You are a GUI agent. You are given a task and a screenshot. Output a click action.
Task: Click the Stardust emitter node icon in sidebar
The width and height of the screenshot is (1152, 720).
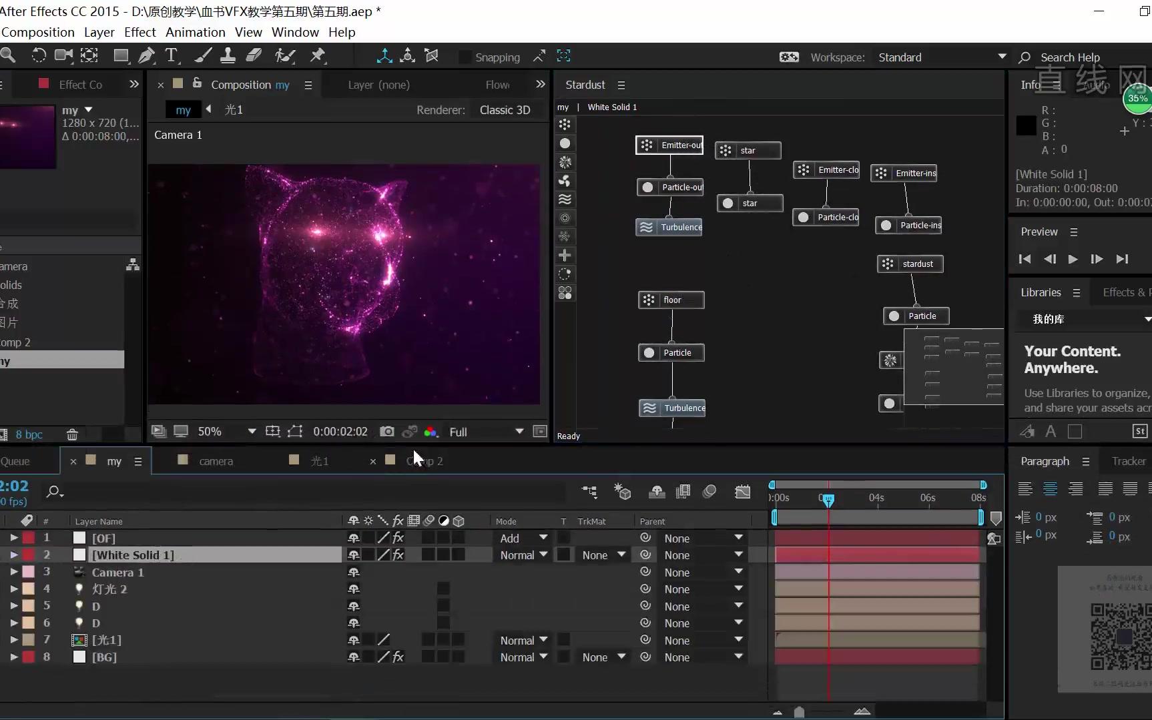565,125
